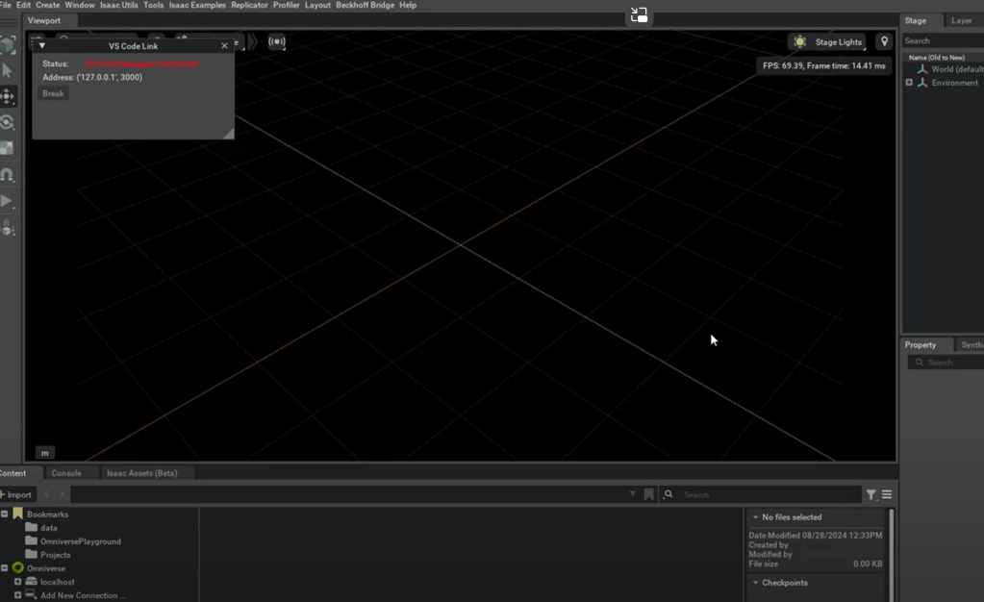
Task: Select the arrow selection tool
Action: pos(8,70)
